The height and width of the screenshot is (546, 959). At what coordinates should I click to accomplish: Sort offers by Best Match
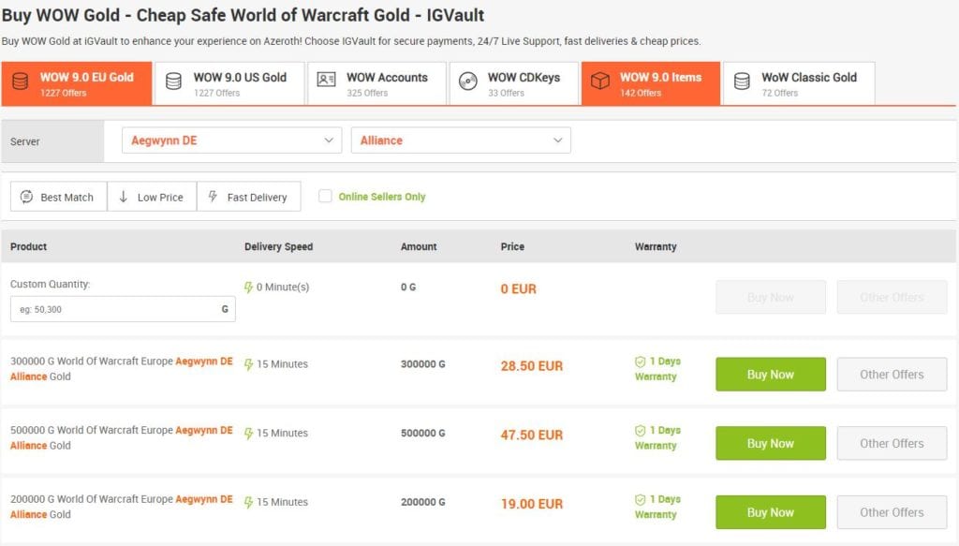click(59, 197)
